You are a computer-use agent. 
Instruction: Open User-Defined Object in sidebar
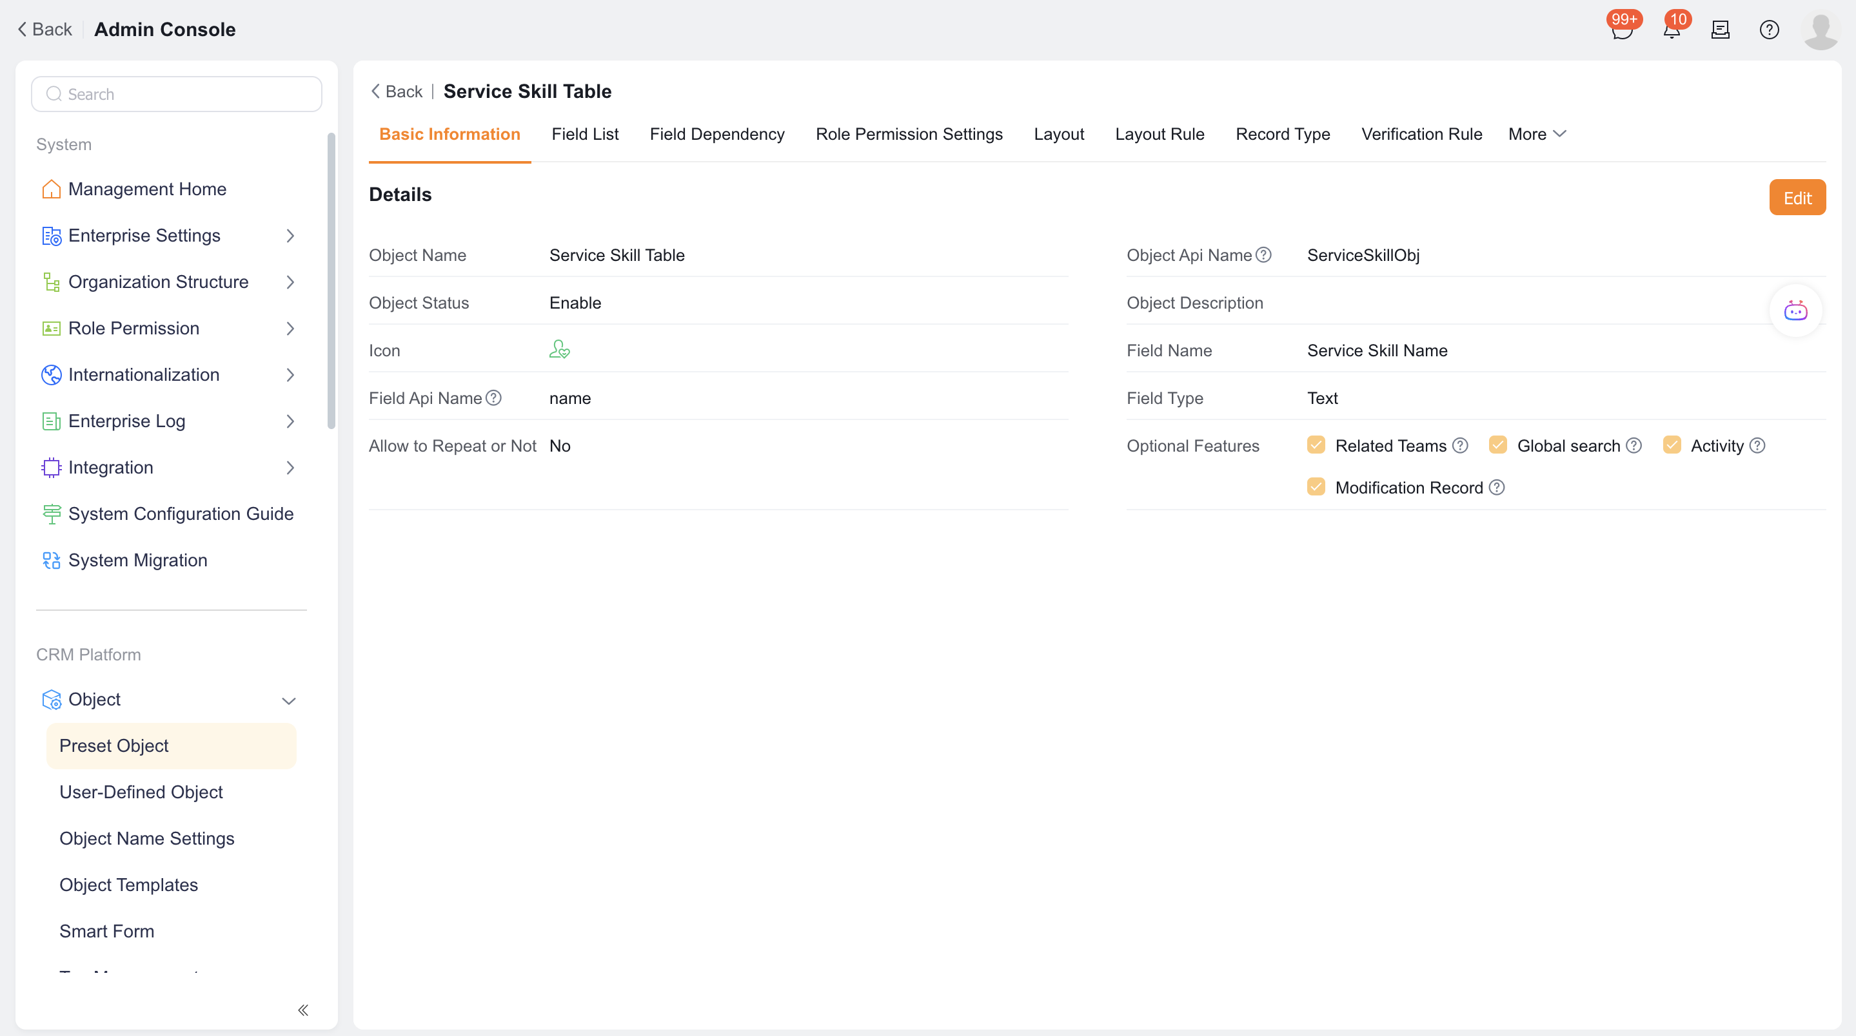[x=141, y=792]
